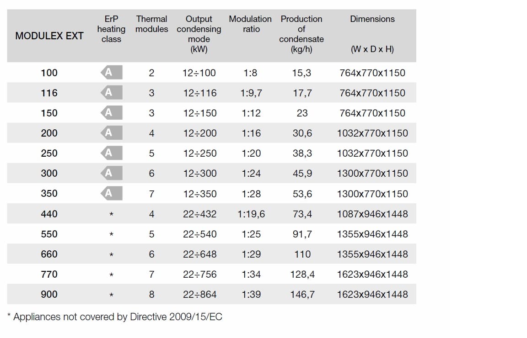Click the 1:19,6 modulation ratio value

(x=251, y=214)
